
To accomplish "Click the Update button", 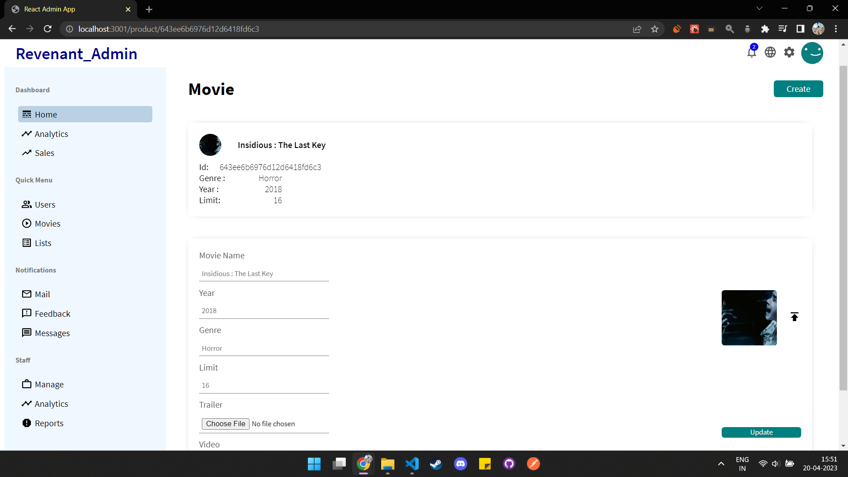I will click(761, 432).
